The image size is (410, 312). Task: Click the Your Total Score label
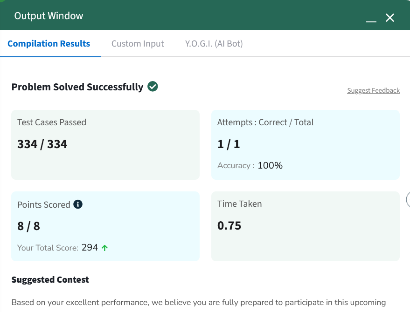[48, 248]
